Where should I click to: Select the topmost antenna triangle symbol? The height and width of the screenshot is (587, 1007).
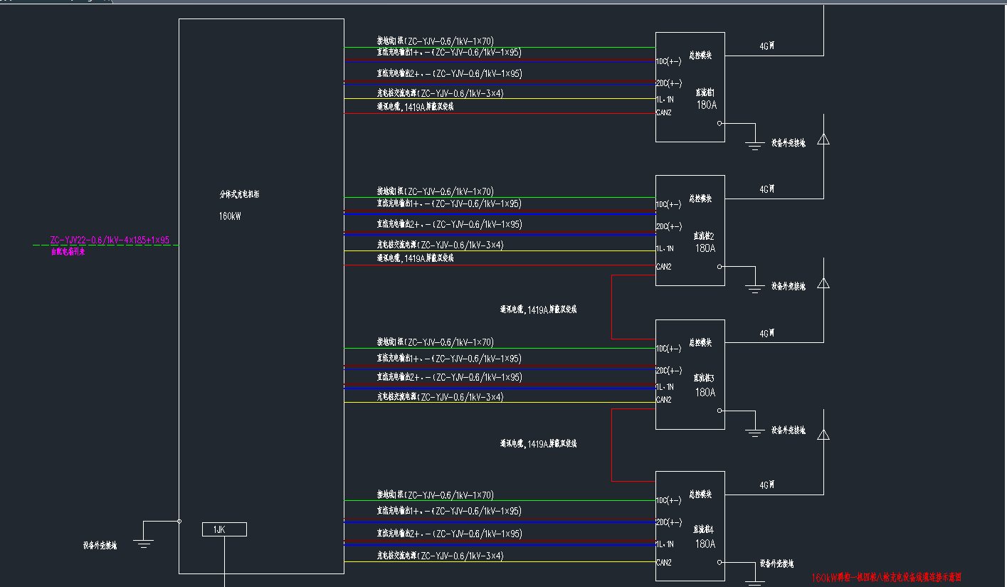823,139
